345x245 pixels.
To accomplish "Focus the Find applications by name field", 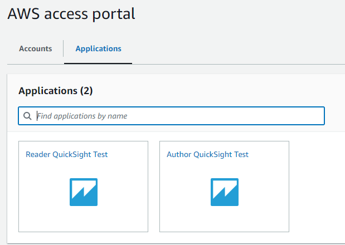I will (172, 116).
